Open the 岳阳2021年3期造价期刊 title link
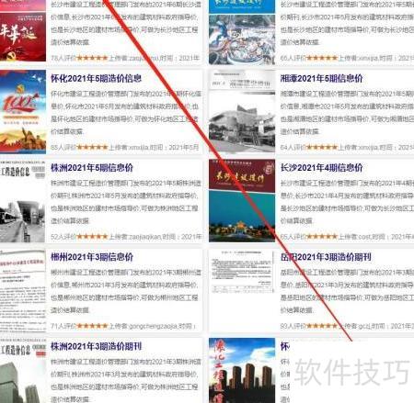The width and height of the screenshot is (414, 403). point(326,257)
